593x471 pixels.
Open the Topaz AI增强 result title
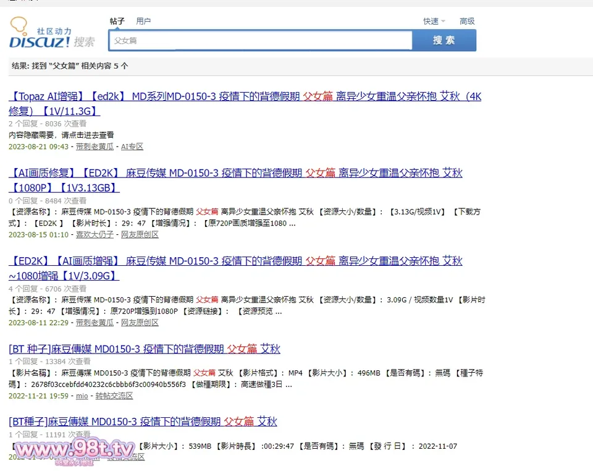[245, 104]
